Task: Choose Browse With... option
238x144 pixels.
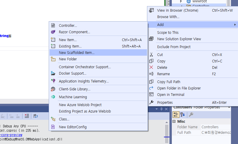Action: (192, 17)
